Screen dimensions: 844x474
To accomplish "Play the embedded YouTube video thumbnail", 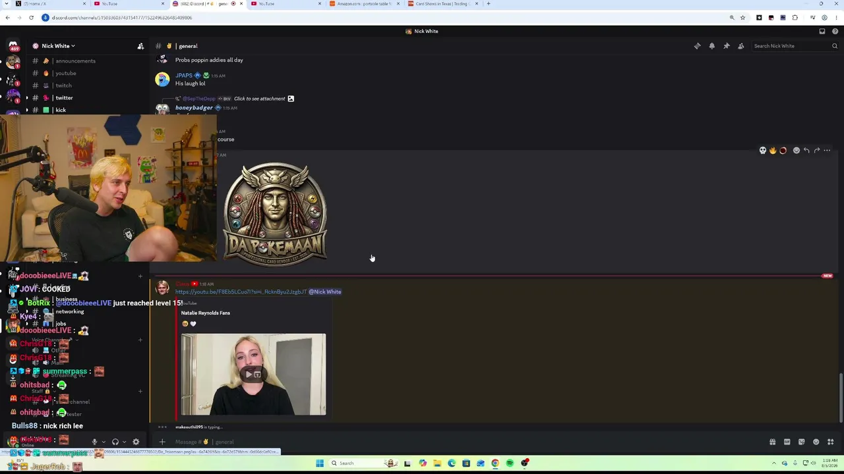I will [x=253, y=375].
